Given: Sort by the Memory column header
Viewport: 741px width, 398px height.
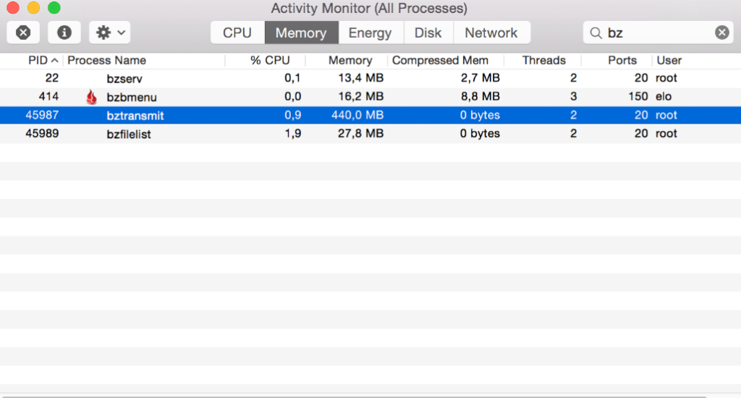Looking at the screenshot, I should point(350,61).
